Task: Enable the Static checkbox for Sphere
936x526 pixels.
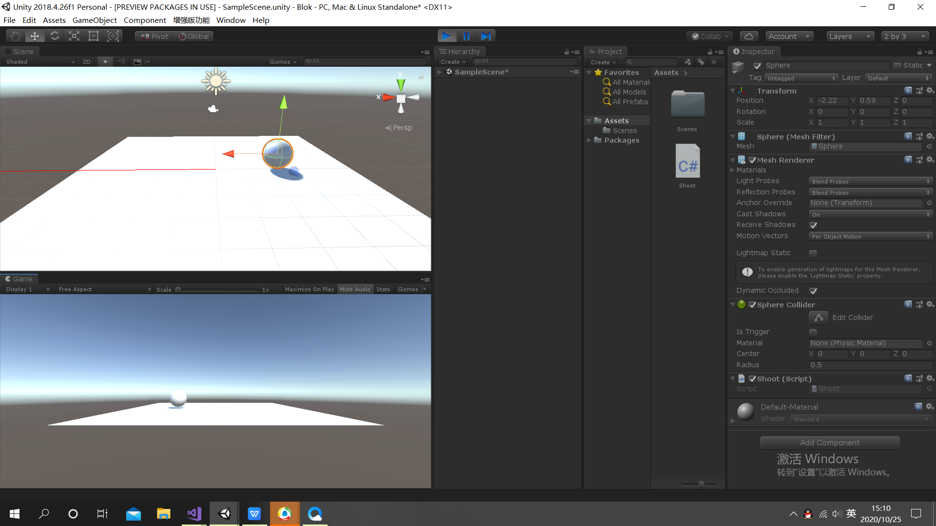Action: click(x=897, y=66)
